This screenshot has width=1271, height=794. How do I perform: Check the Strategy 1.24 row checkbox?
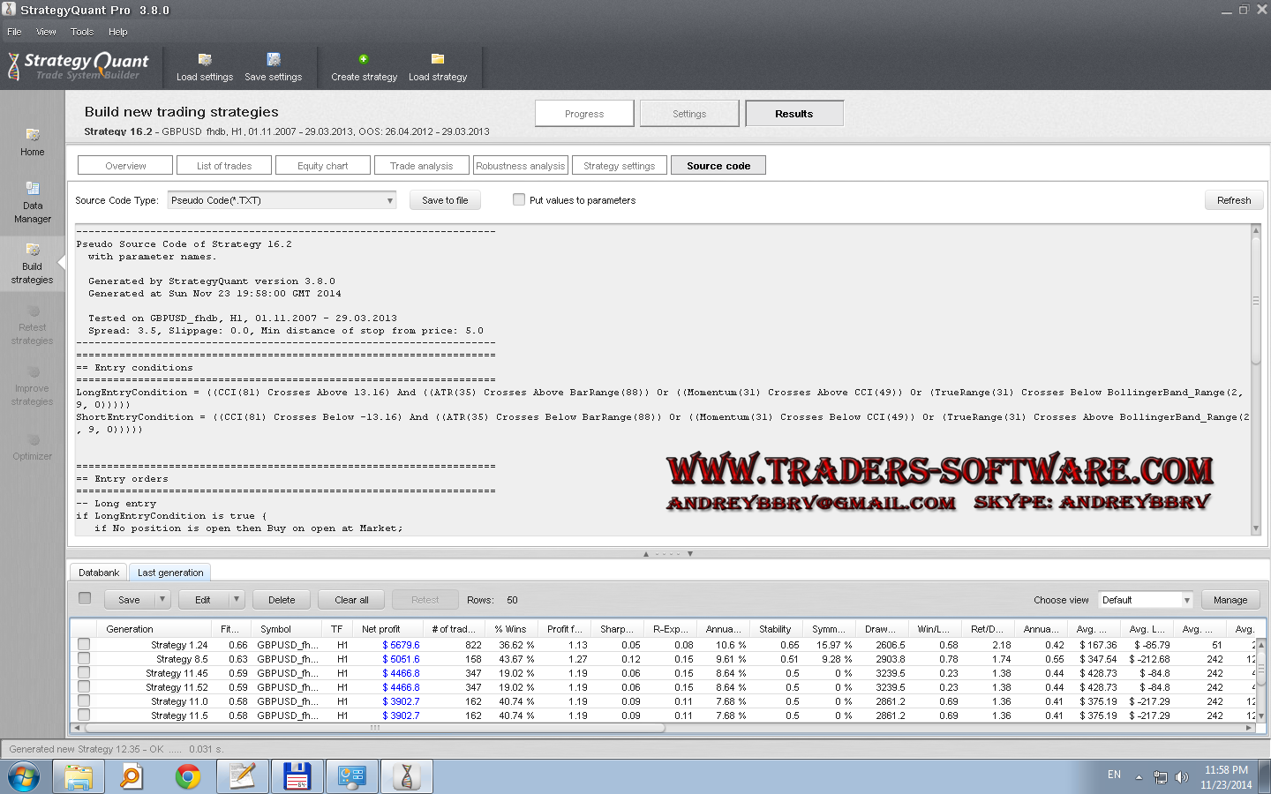84,645
